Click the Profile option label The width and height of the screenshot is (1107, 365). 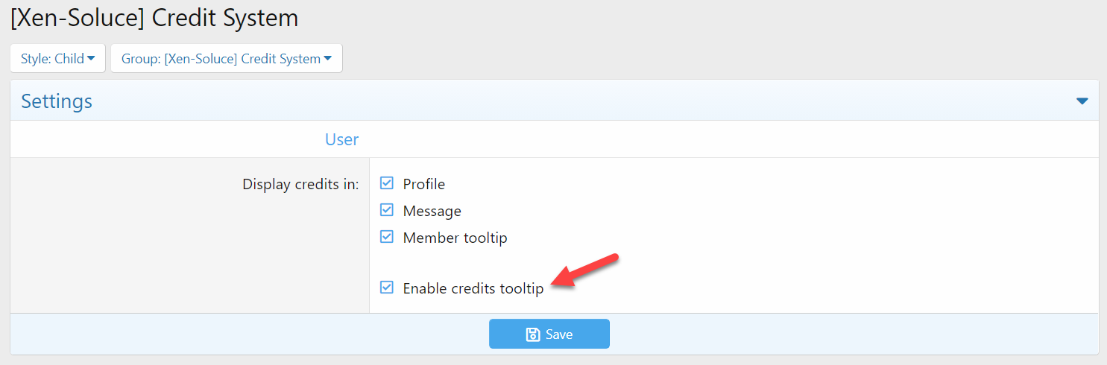tap(423, 184)
